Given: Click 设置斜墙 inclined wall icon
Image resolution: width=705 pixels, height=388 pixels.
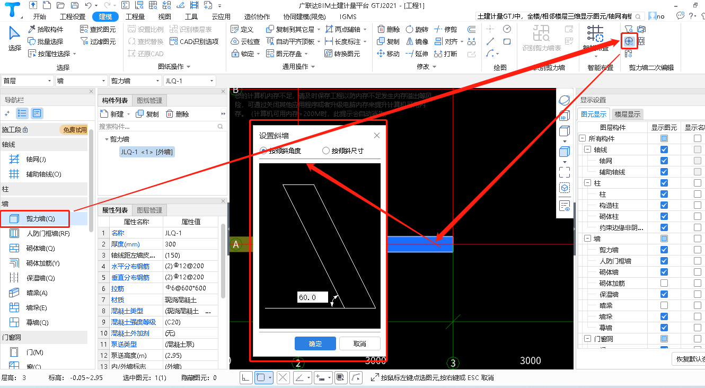Looking at the screenshot, I should [629, 41].
